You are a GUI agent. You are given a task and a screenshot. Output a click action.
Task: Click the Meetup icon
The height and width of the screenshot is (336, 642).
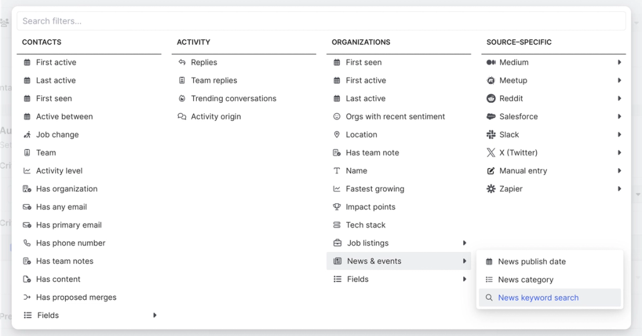pyautogui.click(x=492, y=80)
